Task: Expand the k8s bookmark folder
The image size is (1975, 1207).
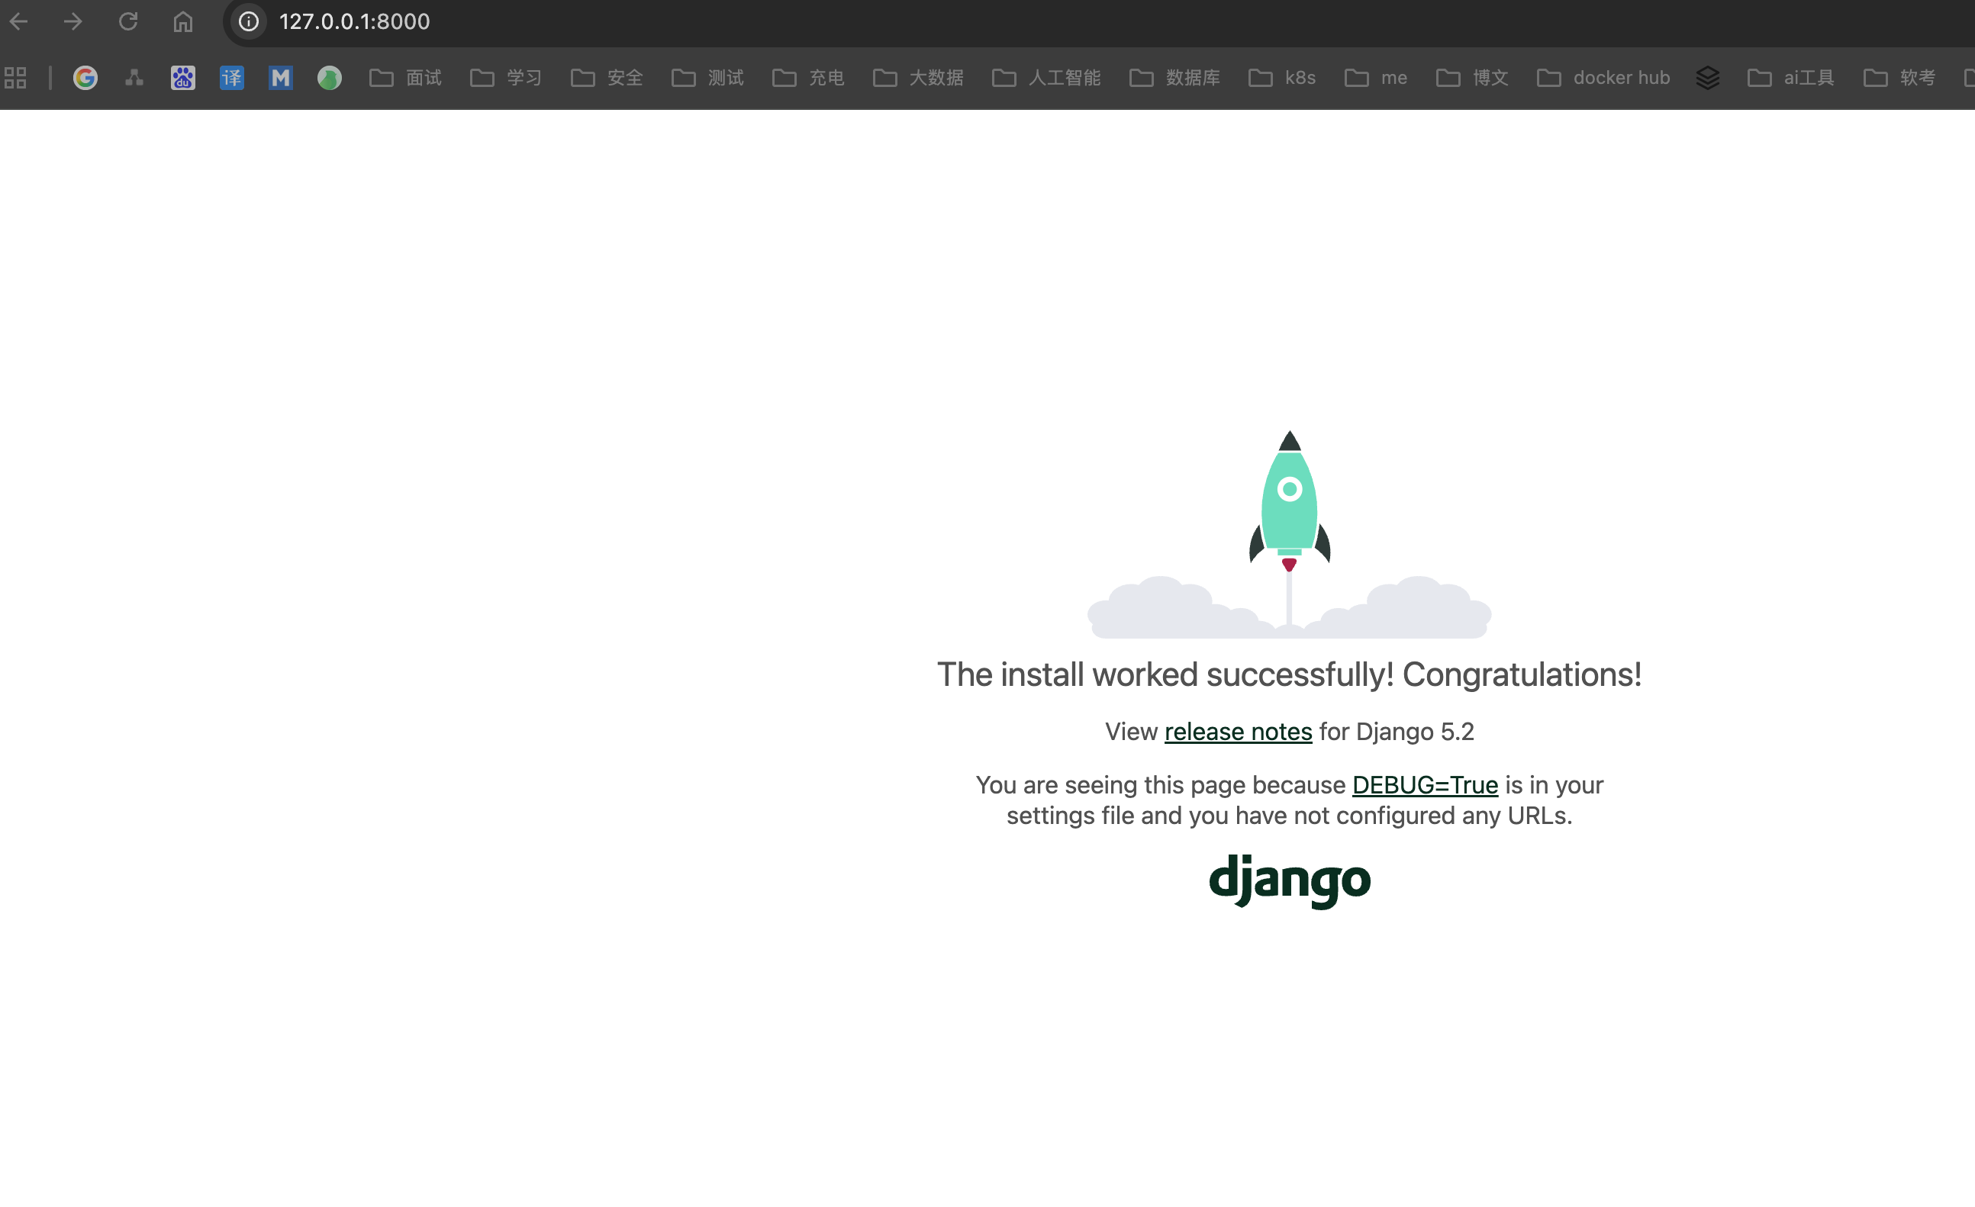Action: pos(1281,78)
